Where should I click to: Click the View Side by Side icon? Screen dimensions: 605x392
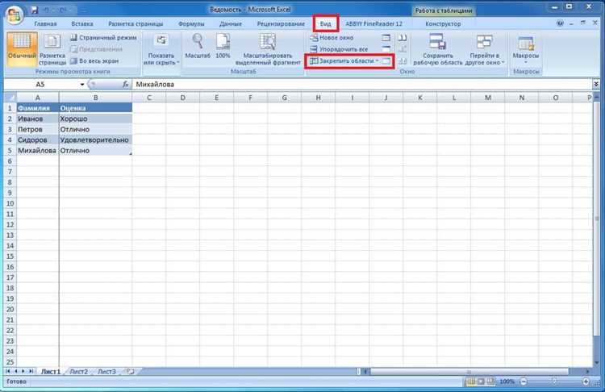click(403, 38)
